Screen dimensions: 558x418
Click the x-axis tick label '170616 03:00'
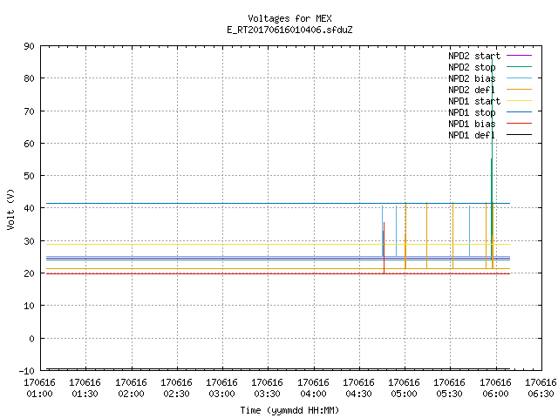222,388
